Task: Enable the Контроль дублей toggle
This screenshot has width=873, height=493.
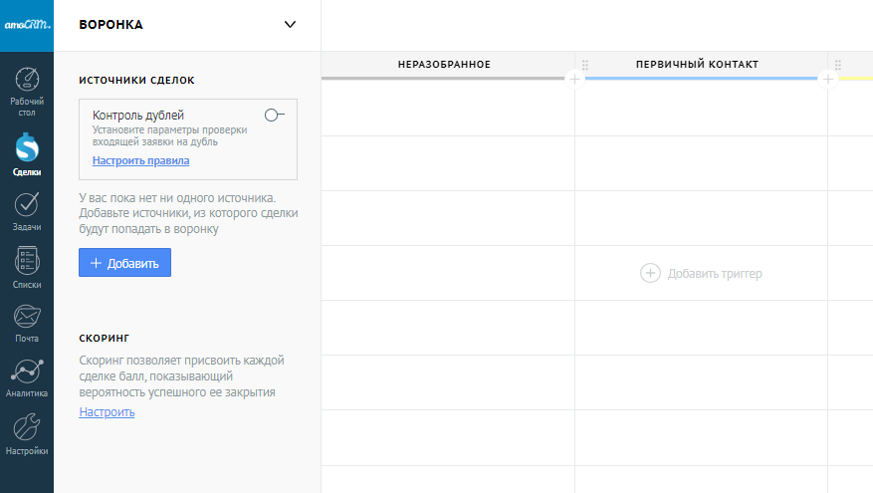Action: 274,116
